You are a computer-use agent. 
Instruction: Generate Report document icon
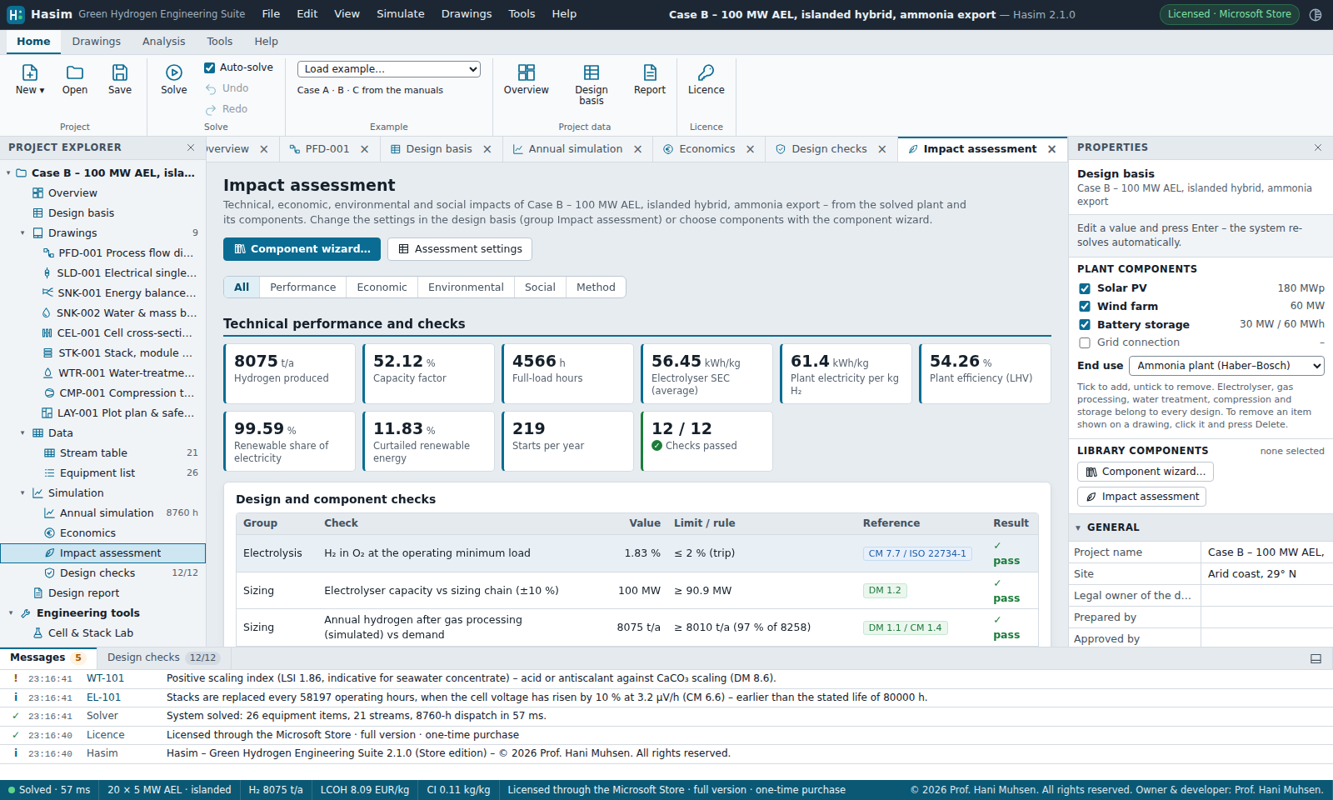coord(650,72)
